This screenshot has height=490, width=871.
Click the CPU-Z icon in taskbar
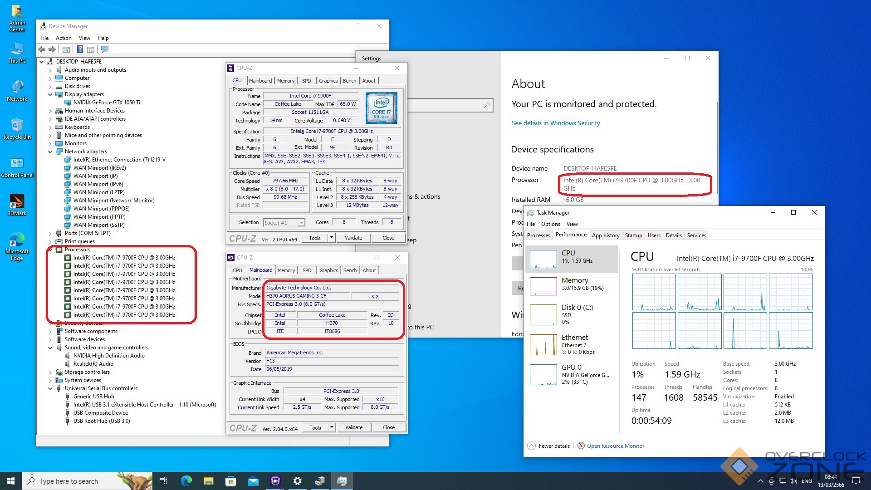click(x=275, y=481)
